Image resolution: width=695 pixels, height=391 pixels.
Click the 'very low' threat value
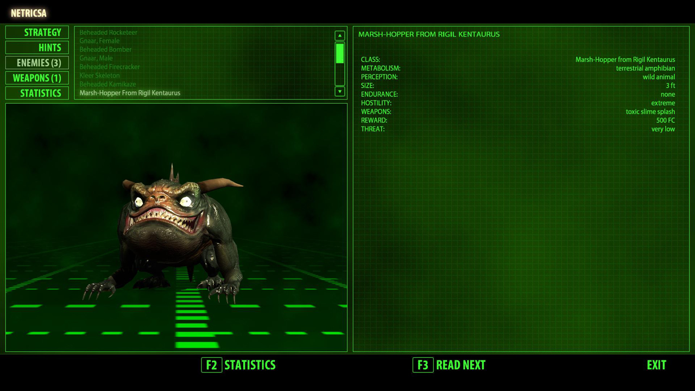pyautogui.click(x=663, y=129)
